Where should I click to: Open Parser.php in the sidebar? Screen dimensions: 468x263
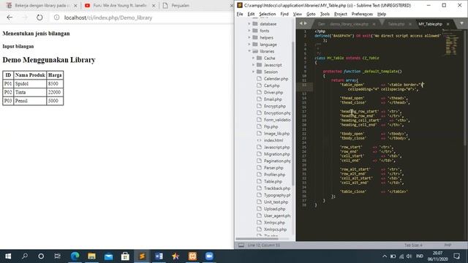273,168
